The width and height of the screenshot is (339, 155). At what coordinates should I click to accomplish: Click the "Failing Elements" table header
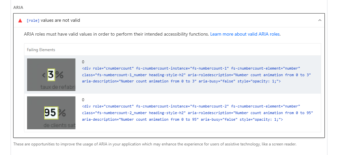[41, 50]
